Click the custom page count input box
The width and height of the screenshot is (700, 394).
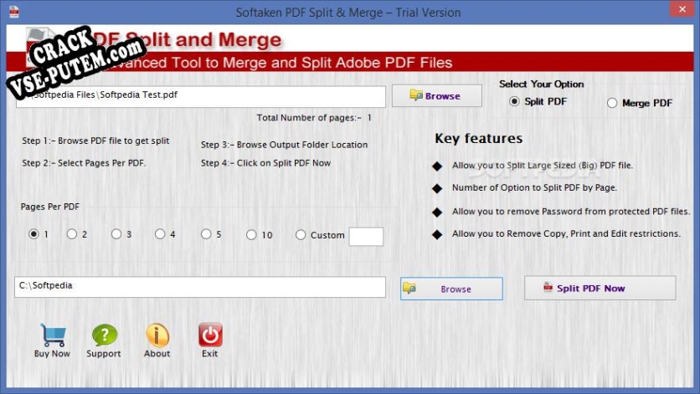tap(366, 237)
